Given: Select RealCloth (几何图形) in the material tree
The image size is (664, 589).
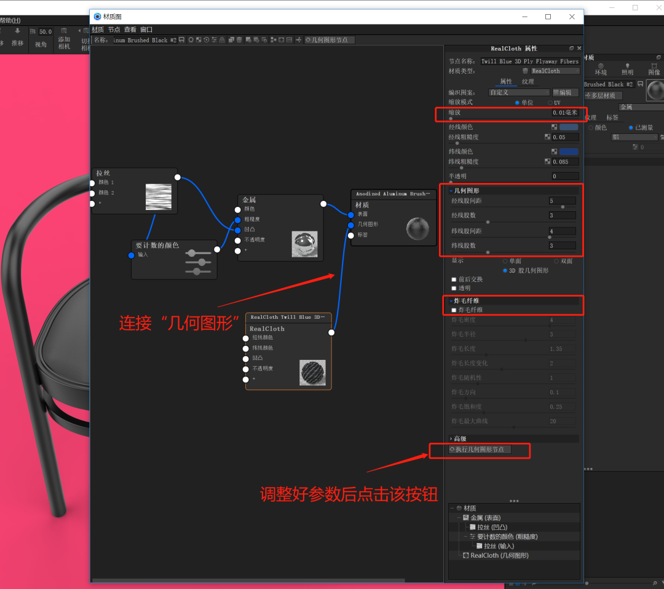Looking at the screenshot, I should pyautogui.click(x=499, y=556).
